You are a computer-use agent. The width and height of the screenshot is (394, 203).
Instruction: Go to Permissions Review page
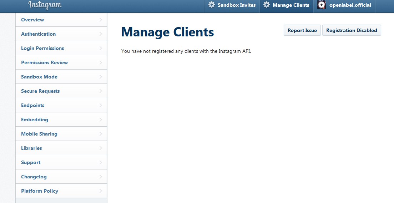(x=61, y=62)
